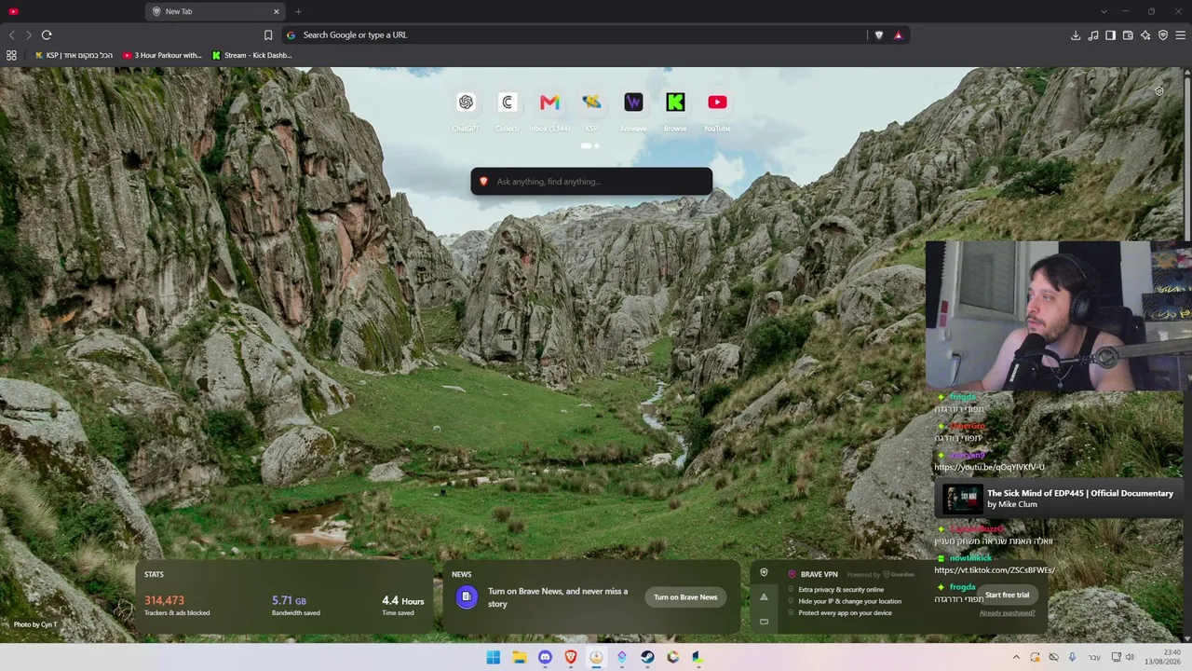Screen dimensions: 1192x671
Task: Show hidden system tray icons
Action: click(1016, 658)
